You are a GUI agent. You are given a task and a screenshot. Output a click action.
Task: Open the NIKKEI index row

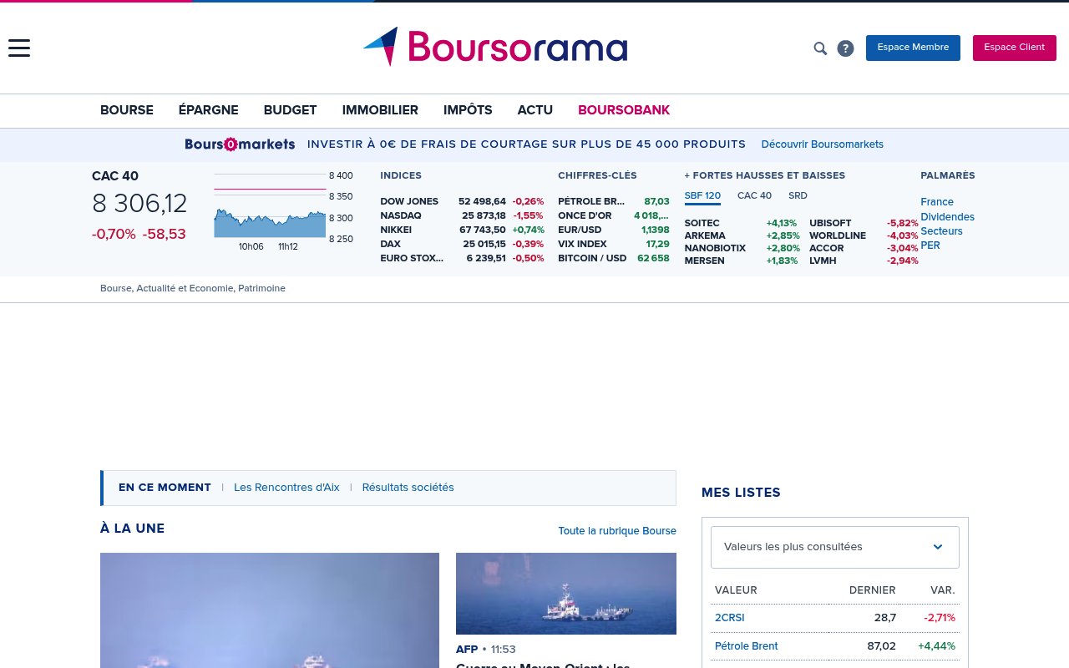[x=462, y=230]
